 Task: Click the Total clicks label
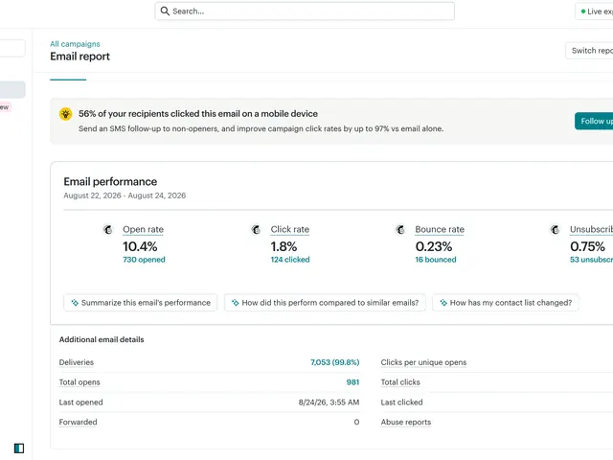[x=400, y=382]
